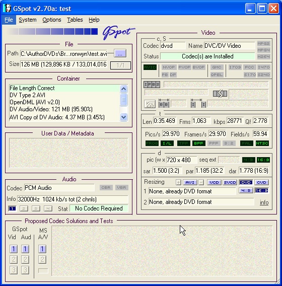The image size is (282, 286).
Task: Click the resizing minus button
Action: click(201, 182)
